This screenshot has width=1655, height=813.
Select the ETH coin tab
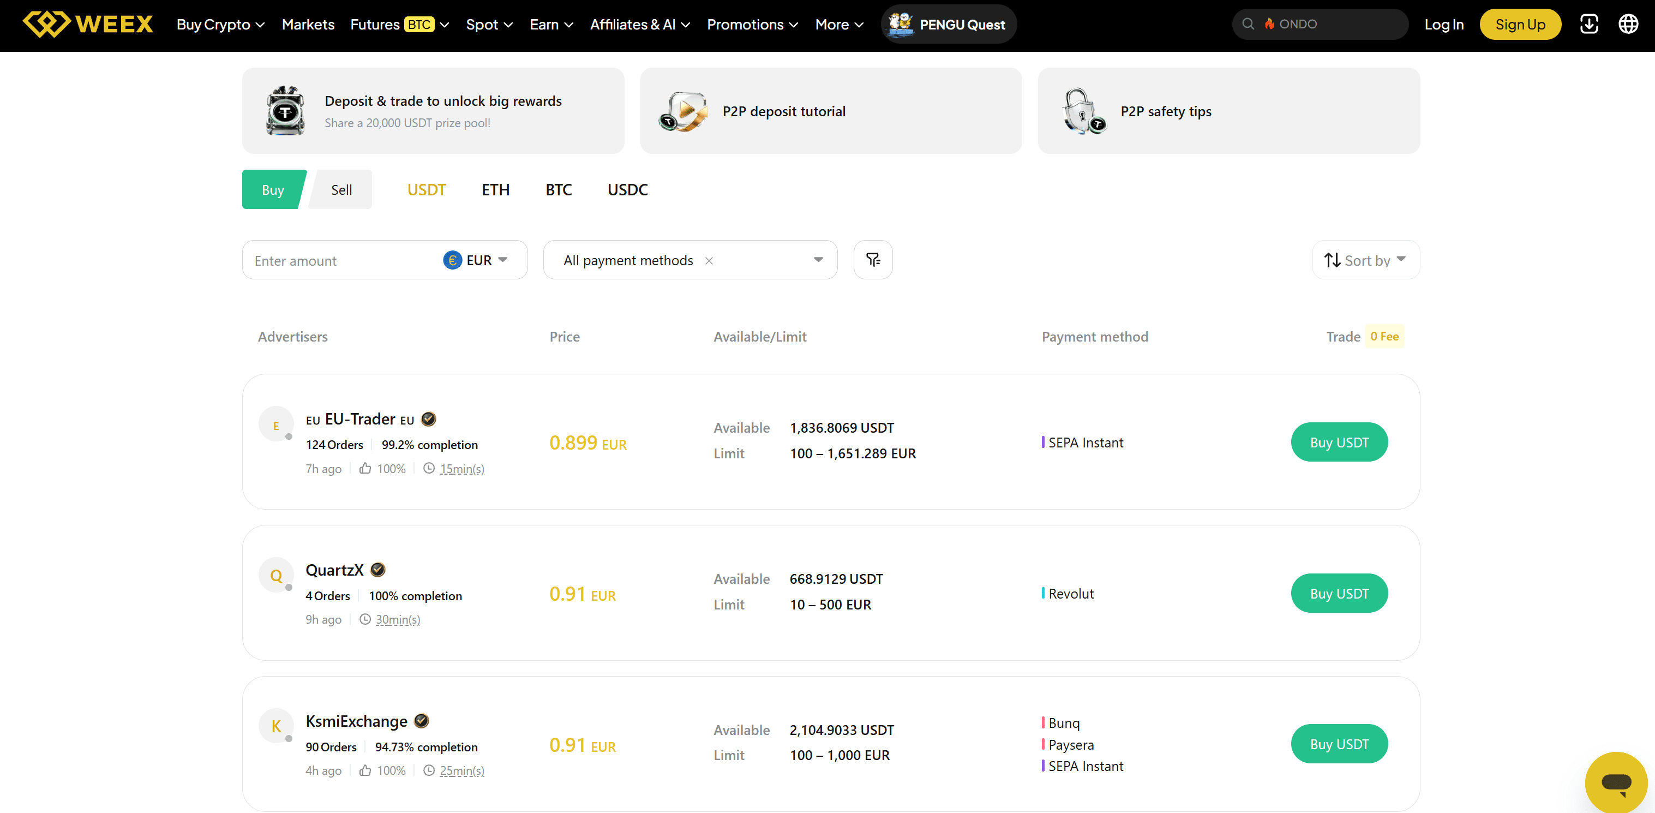click(495, 189)
